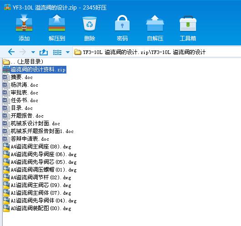Click the DWG icon beside A1溢流阀主阀芯(09).dwg
The image size is (241, 226).
click(6, 185)
